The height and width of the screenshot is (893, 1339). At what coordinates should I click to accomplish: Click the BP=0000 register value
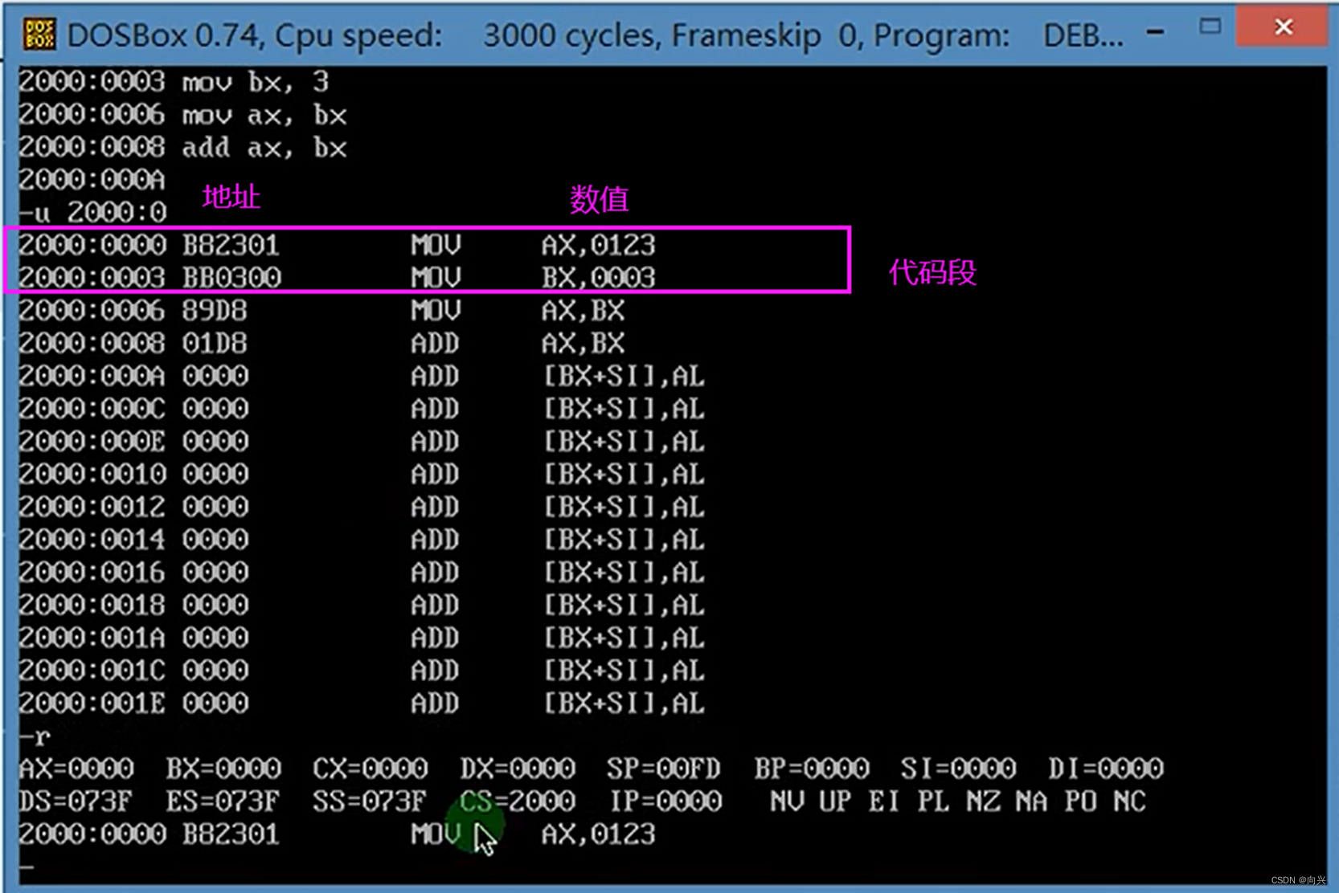[812, 769]
